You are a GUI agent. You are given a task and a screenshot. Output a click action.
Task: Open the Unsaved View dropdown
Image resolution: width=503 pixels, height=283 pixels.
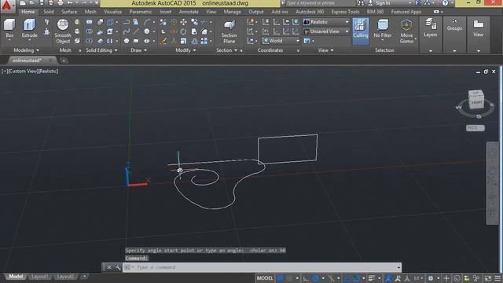point(326,31)
